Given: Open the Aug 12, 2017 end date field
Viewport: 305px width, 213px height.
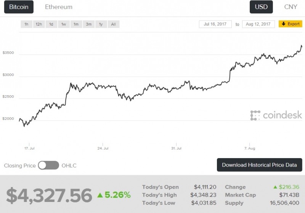Looking at the screenshot, I should (x=258, y=24).
